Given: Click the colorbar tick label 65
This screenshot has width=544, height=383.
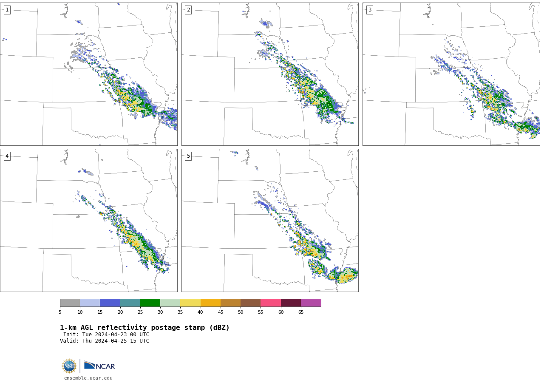Looking at the screenshot, I should pos(301,312).
